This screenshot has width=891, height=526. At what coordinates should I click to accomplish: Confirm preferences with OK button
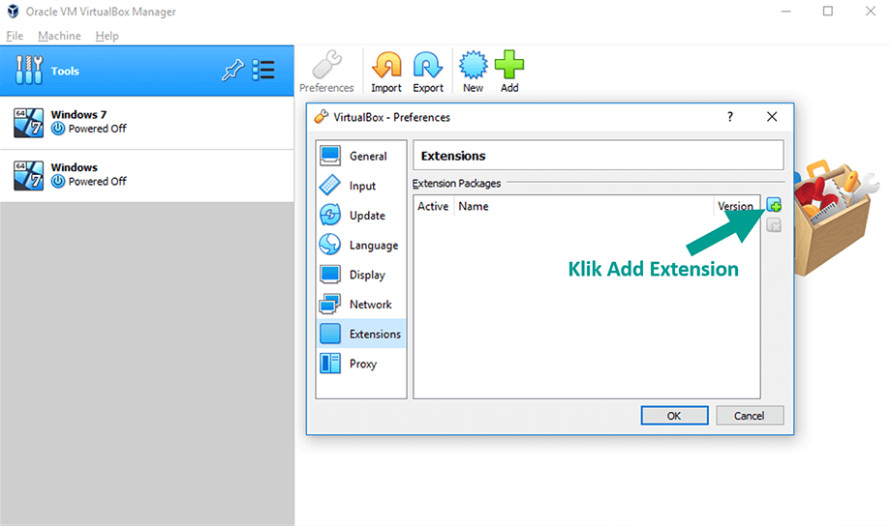[x=674, y=416]
